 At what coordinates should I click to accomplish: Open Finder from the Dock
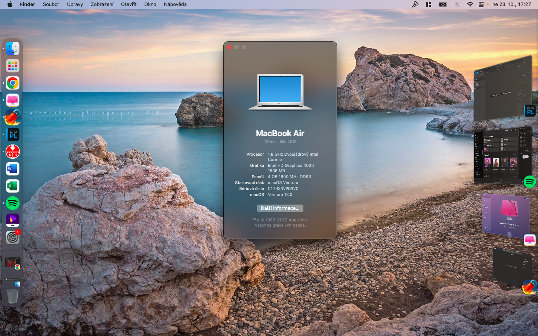(13, 49)
